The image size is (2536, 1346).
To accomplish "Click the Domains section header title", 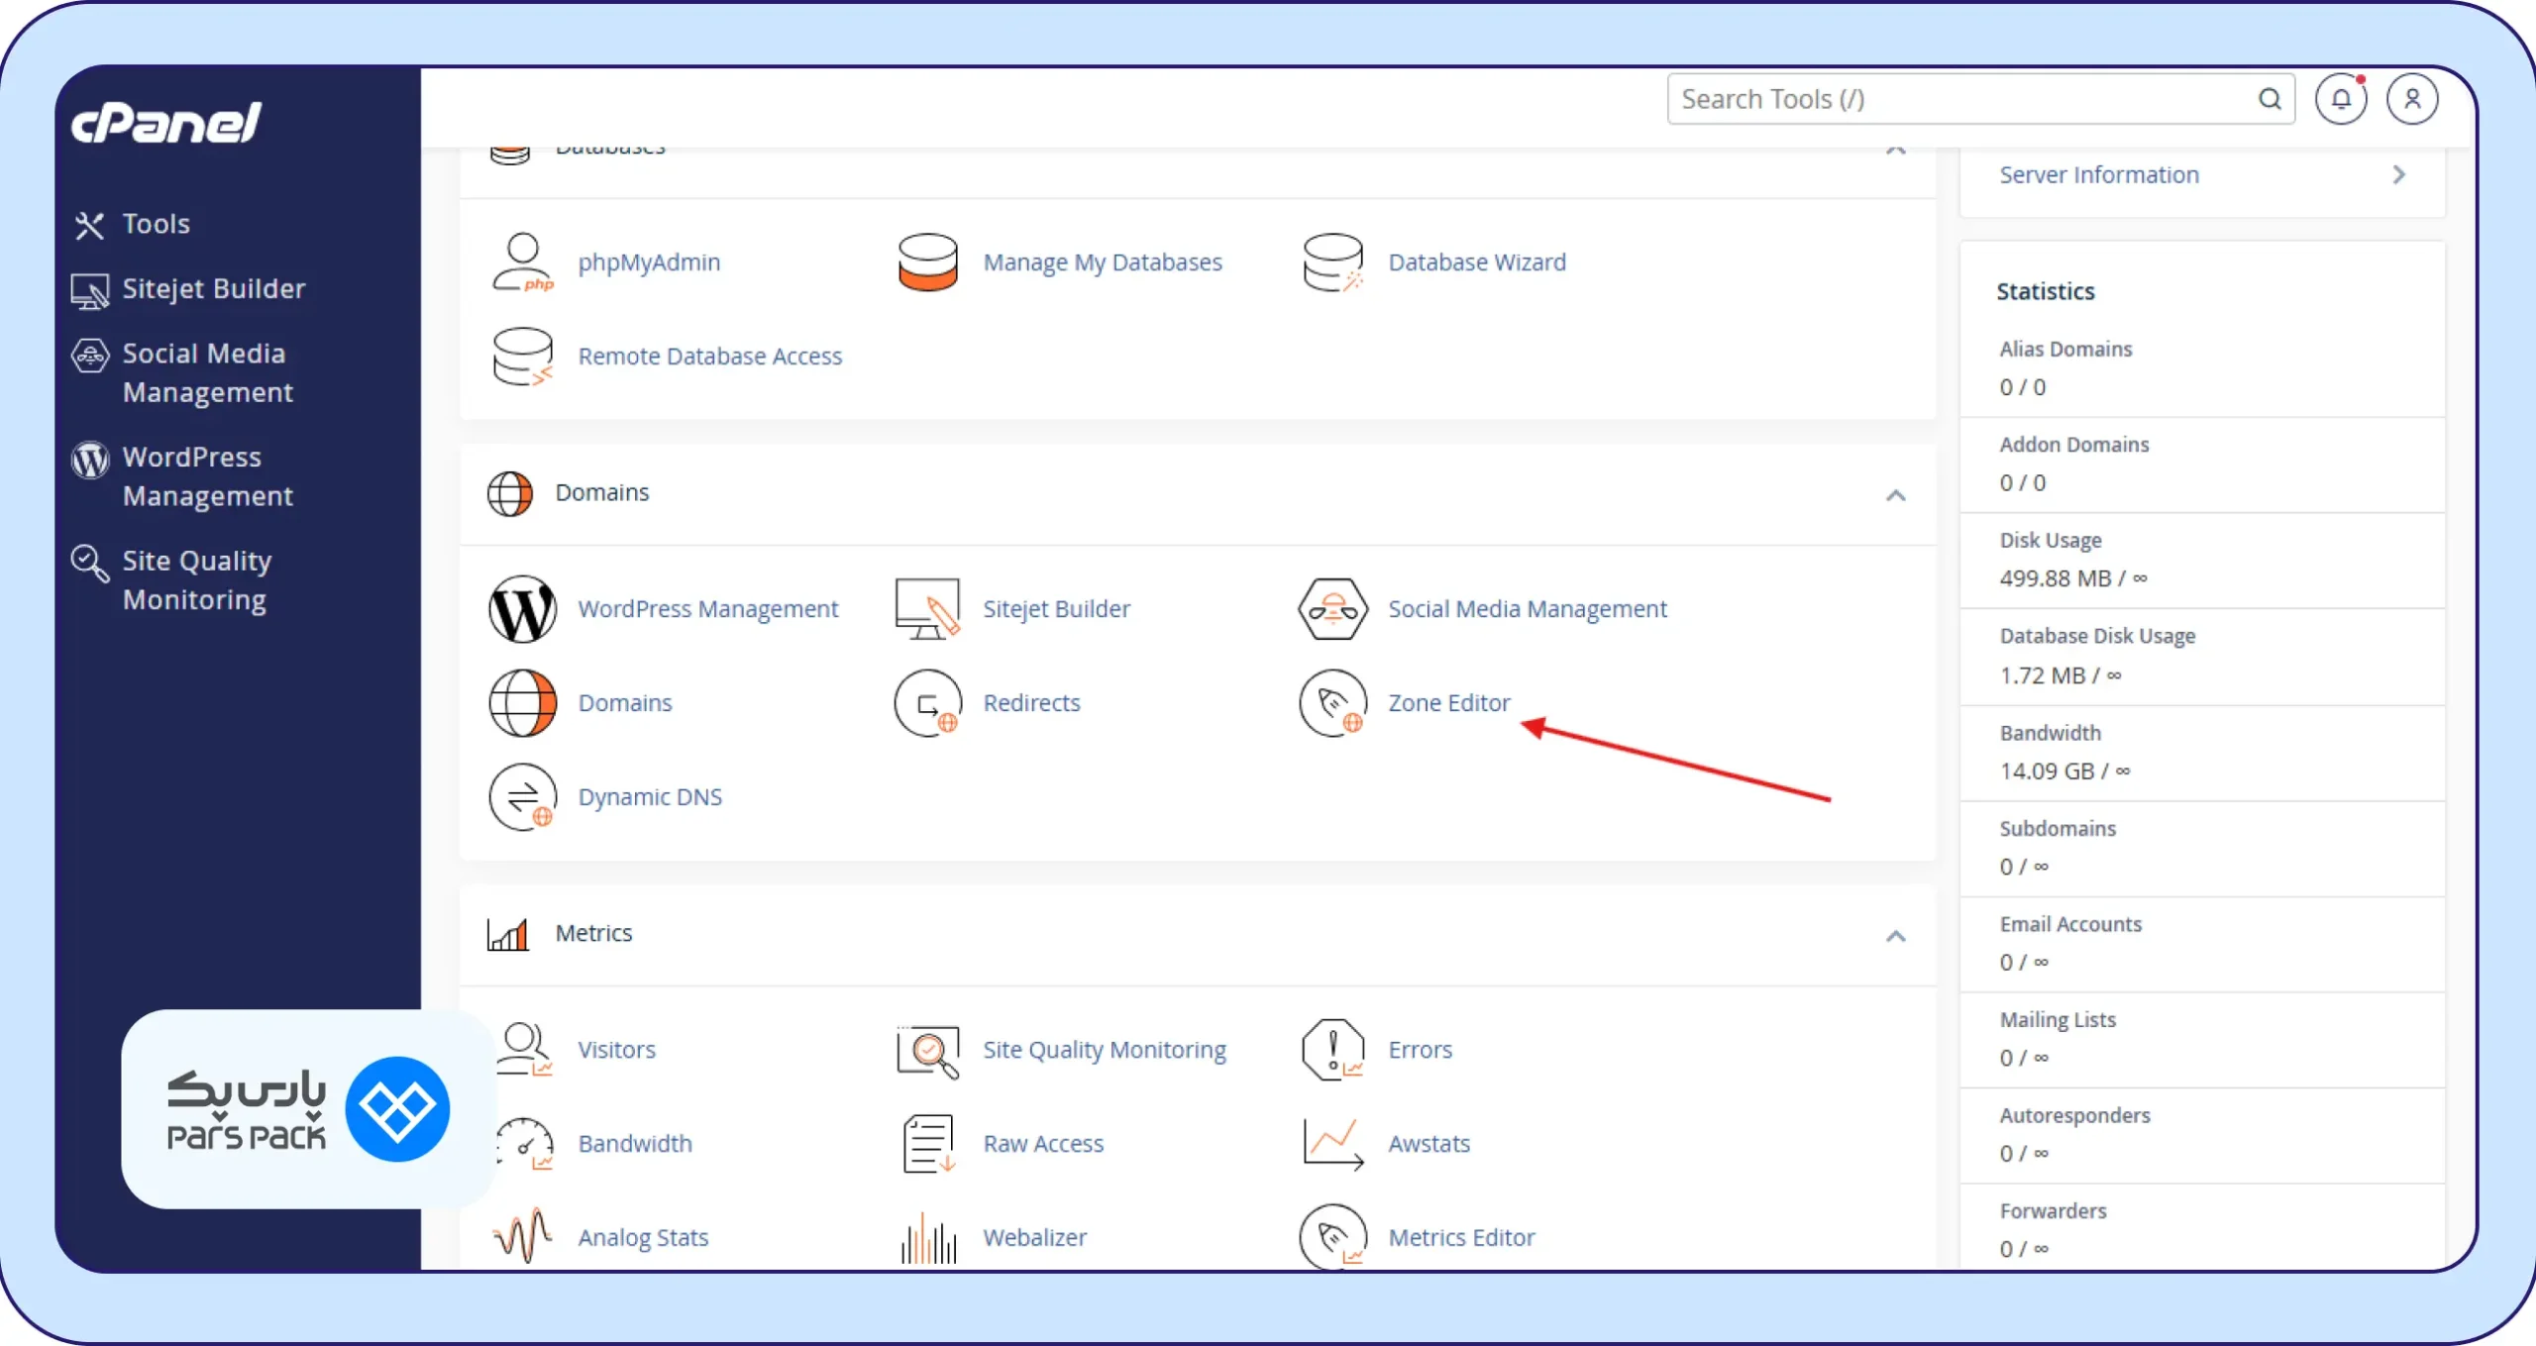I will [601, 493].
